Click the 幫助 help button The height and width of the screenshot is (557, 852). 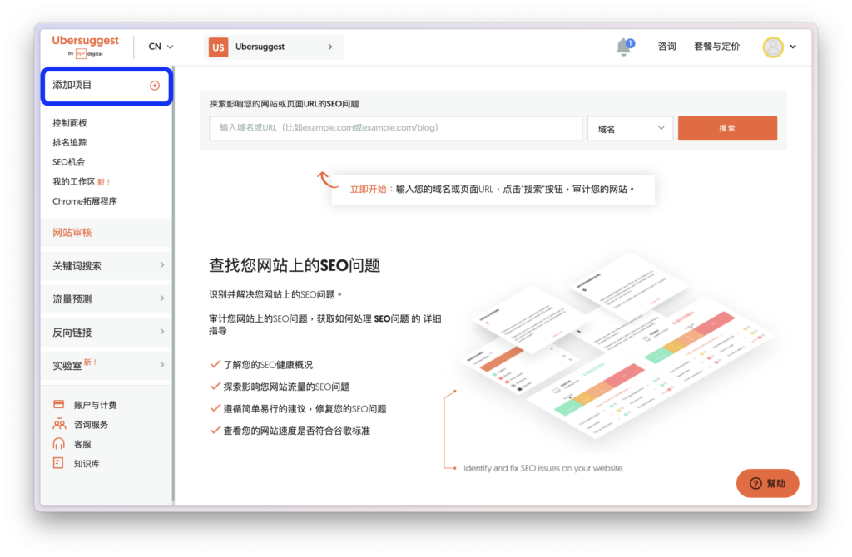[767, 483]
